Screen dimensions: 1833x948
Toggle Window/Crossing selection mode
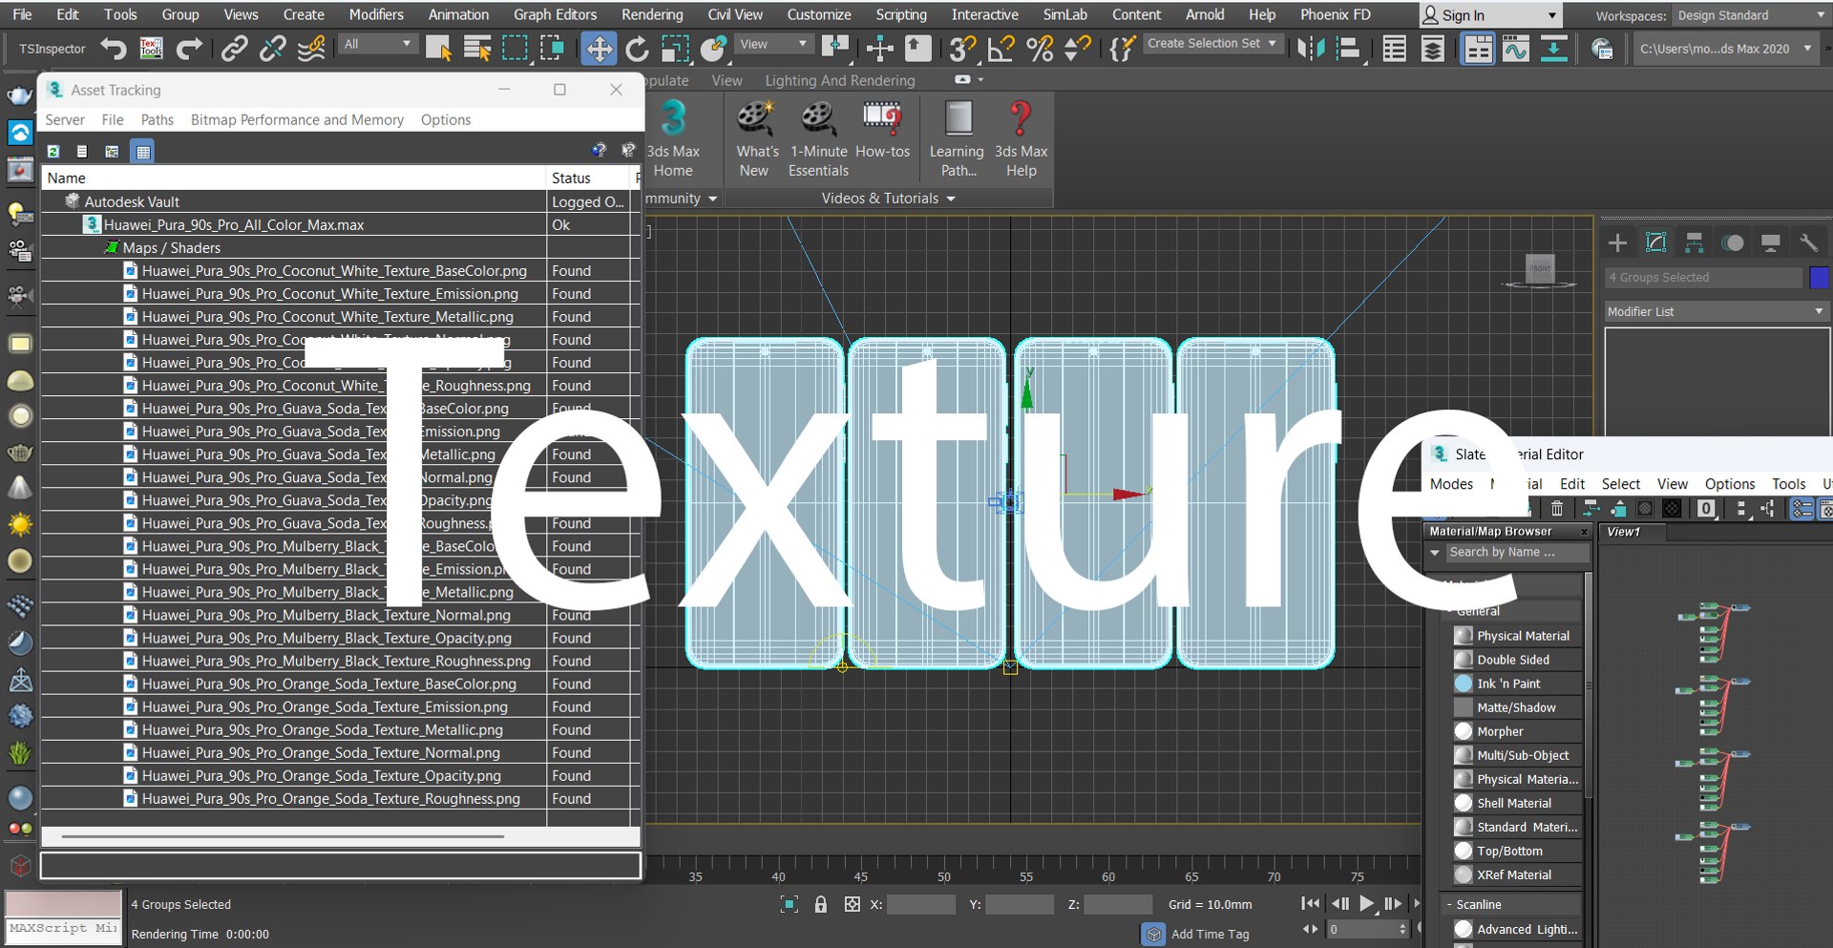[553, 48]
